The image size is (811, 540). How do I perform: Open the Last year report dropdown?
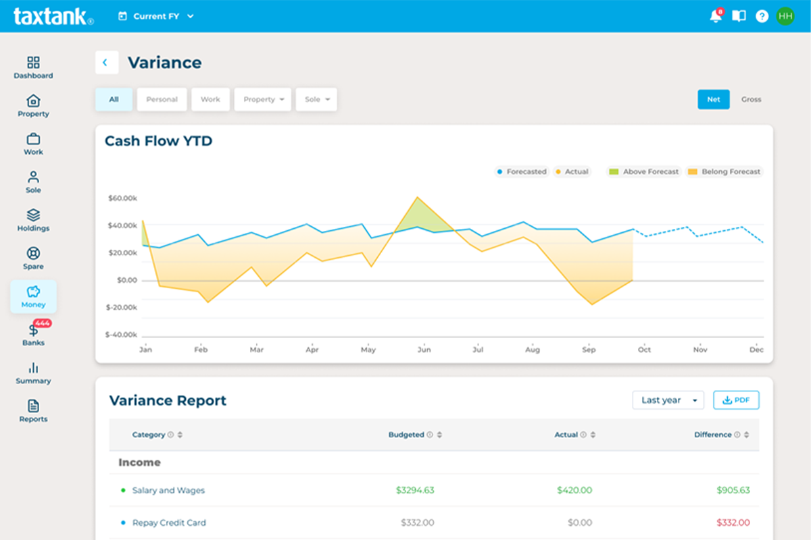tap(668, 400)
